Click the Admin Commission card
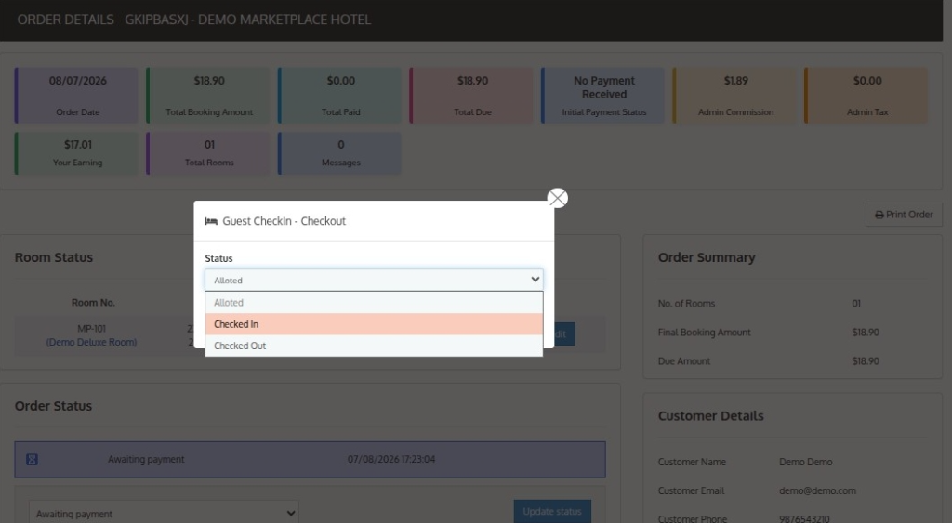Viewport: 952px width, 523px height. click(734, 96)
